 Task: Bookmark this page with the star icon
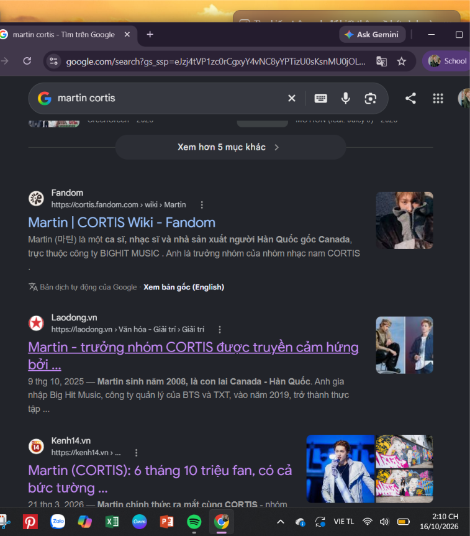pyautogui.click(x=401, y=61)
